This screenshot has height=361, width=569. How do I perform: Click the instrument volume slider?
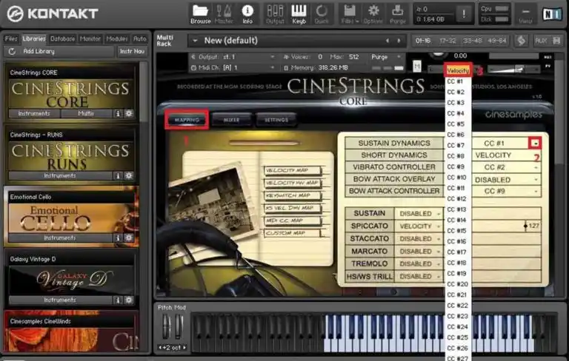click(513, 70)
